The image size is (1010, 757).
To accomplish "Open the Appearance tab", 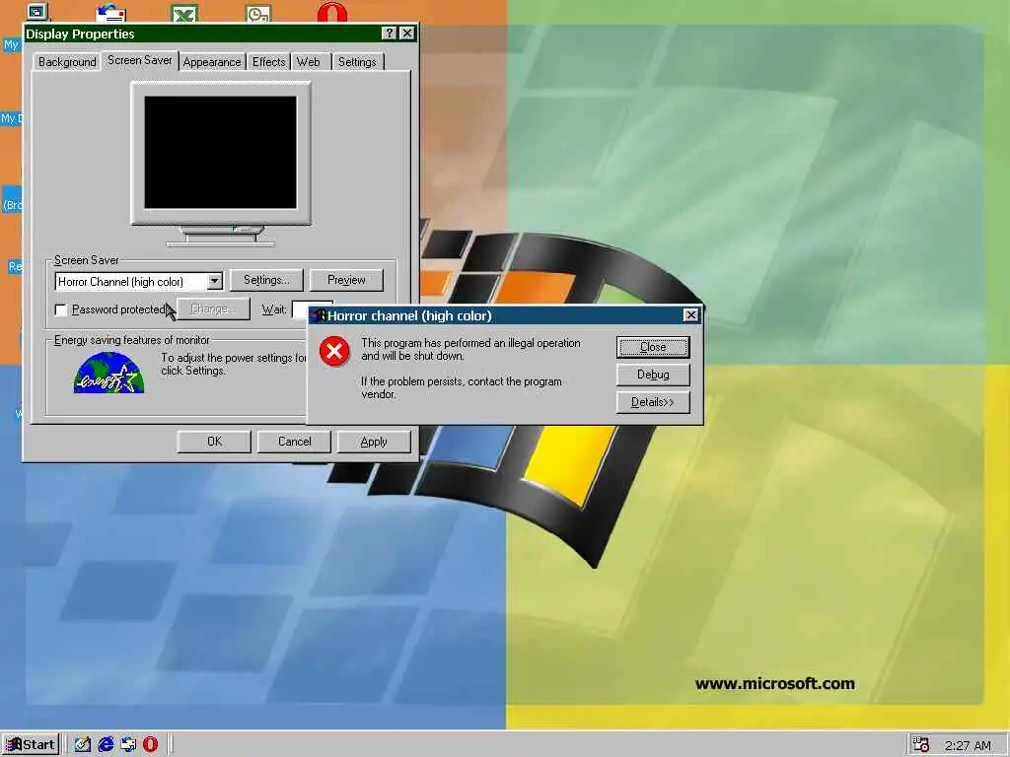I will [x=212, y=62].
